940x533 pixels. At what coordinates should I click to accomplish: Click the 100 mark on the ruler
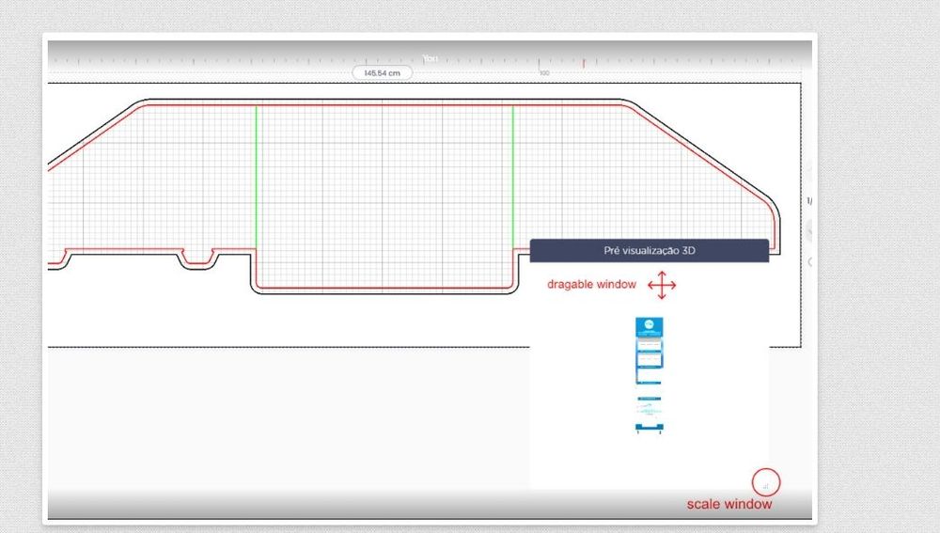[543, 72]
